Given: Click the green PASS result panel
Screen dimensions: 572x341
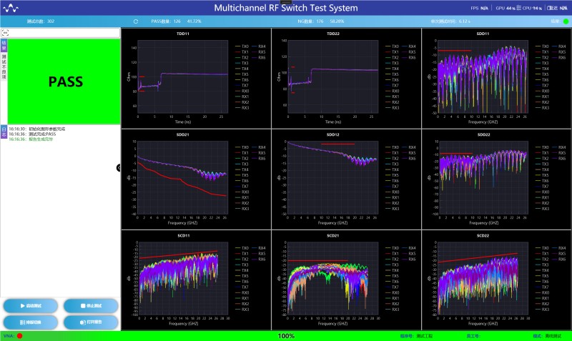Looking at the screenshot, I should click(x=65, y=81).
